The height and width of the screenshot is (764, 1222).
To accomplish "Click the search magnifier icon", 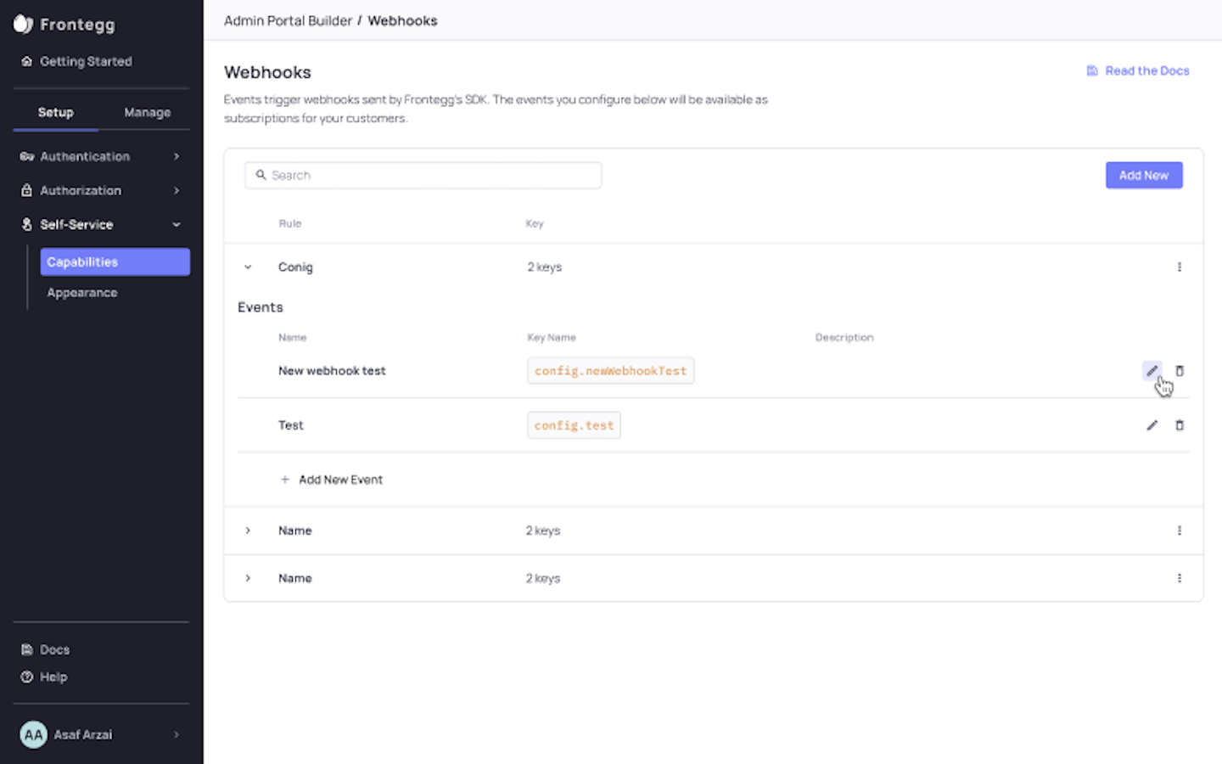I will coord(261,175).
